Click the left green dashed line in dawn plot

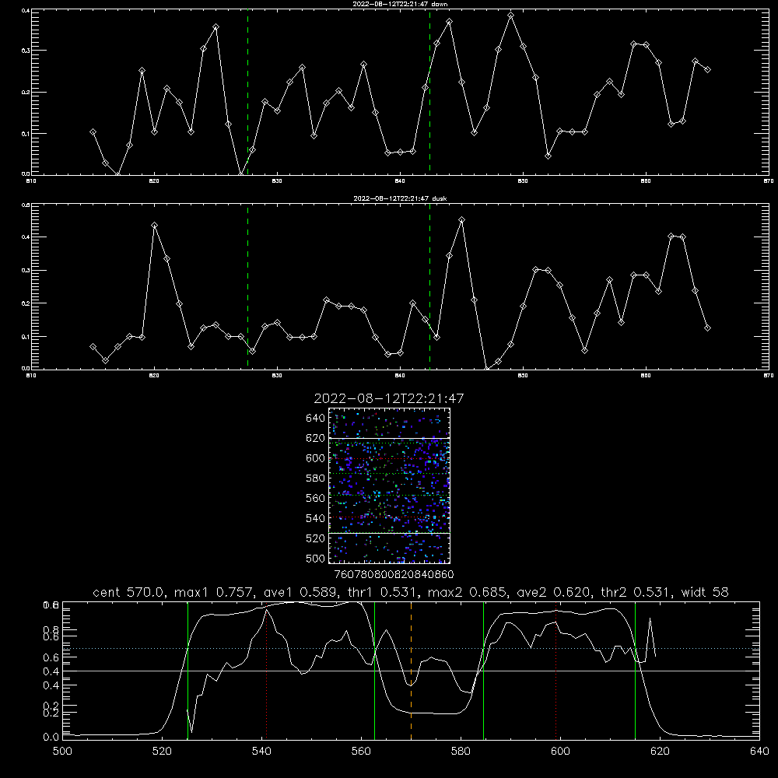pyautogui.click(x=247, y=92)
